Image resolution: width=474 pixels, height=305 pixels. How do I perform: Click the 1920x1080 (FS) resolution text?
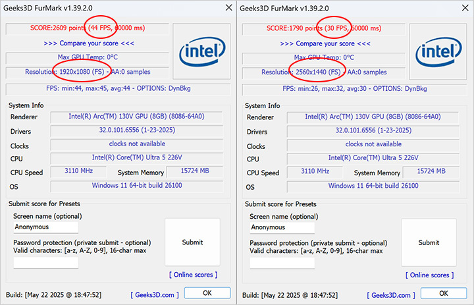[82, 72]
